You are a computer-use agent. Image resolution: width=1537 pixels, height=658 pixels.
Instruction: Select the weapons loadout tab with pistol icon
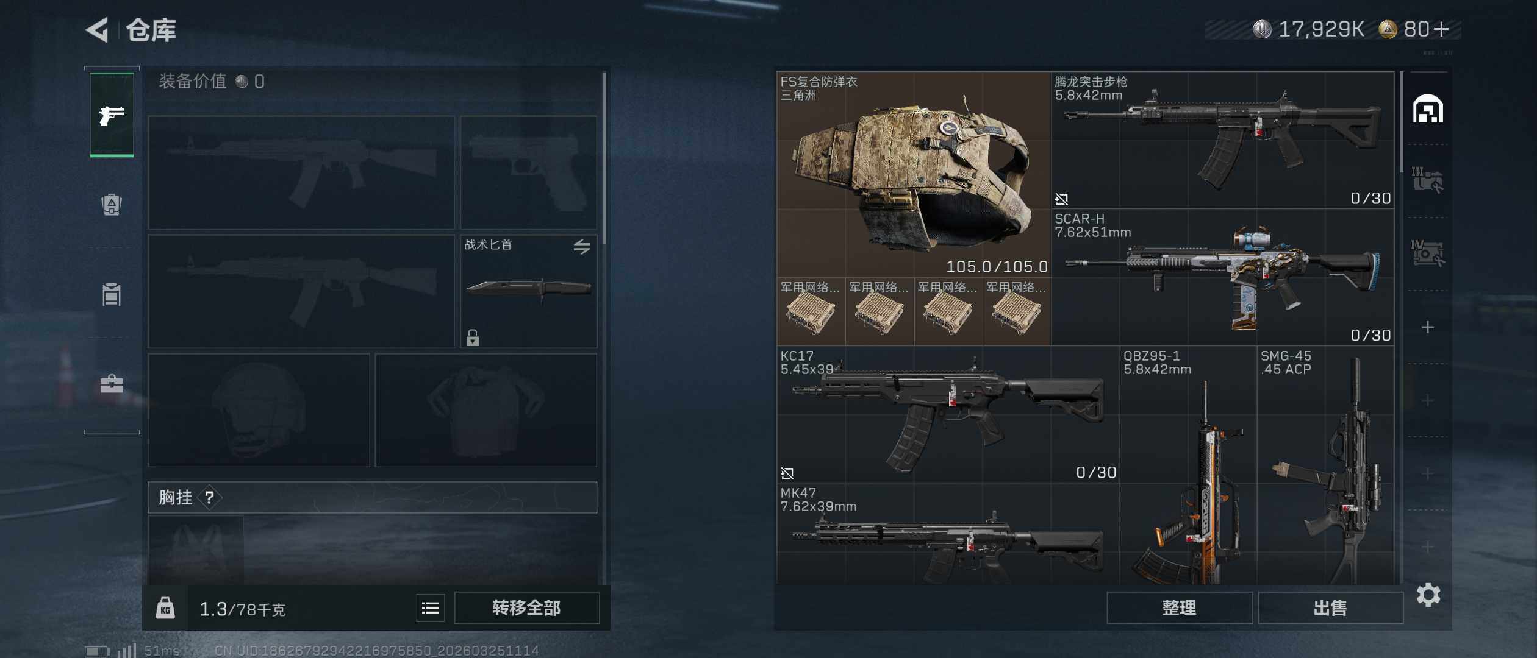(x=112, y=115)
